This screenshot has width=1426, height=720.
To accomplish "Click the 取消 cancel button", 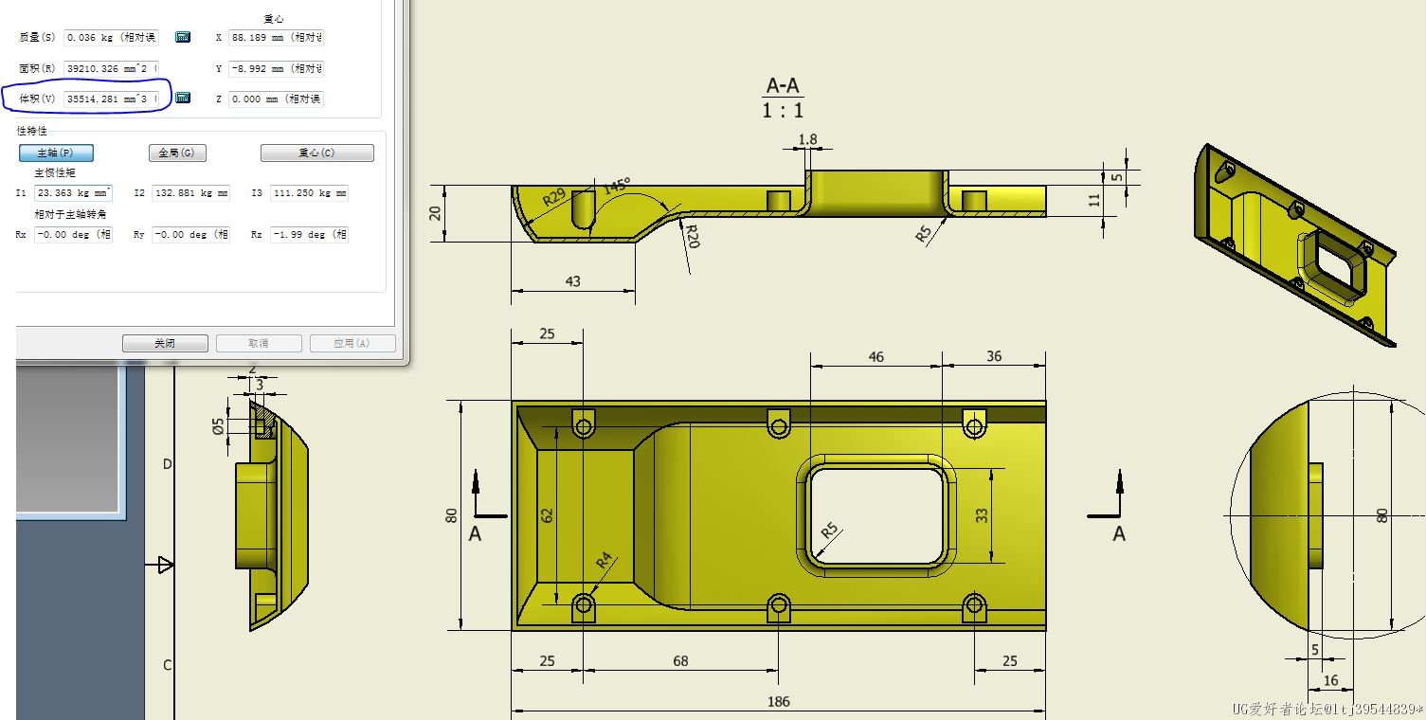I will tap(259, 343).
